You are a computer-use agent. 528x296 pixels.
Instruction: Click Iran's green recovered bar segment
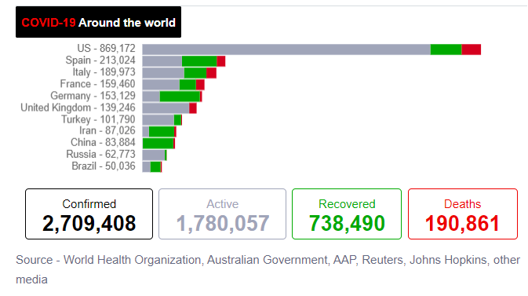(x=162, y=132)
